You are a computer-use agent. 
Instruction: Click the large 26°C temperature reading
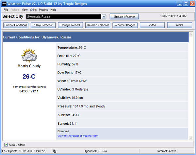29,77
